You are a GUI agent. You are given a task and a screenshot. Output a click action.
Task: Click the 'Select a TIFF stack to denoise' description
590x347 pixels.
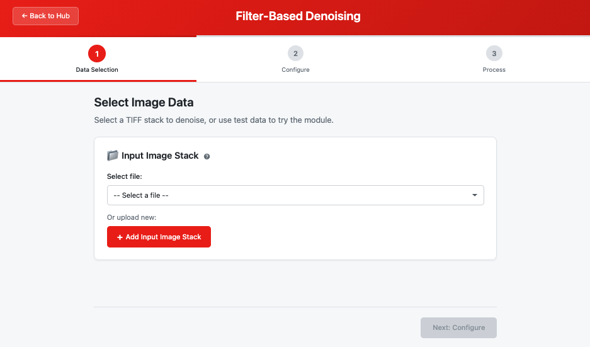tap(213, 120)
